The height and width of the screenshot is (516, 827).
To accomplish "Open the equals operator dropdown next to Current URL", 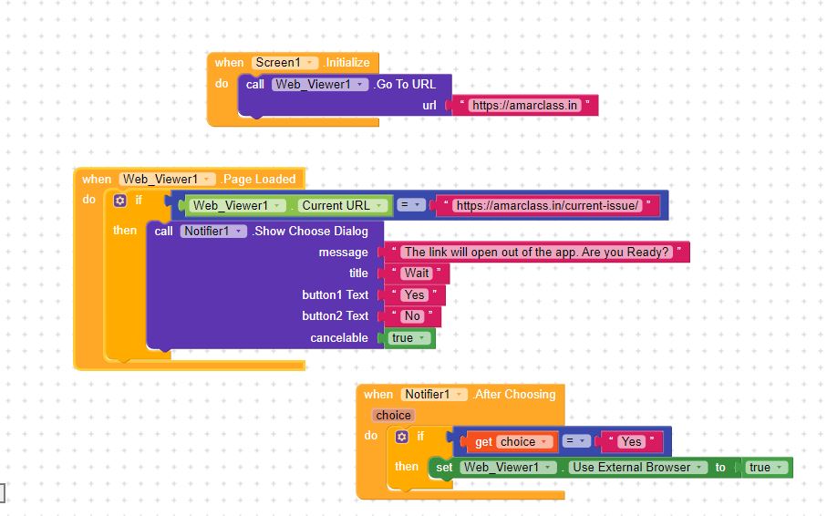I will pyautogui.click(x=411, y=205).
